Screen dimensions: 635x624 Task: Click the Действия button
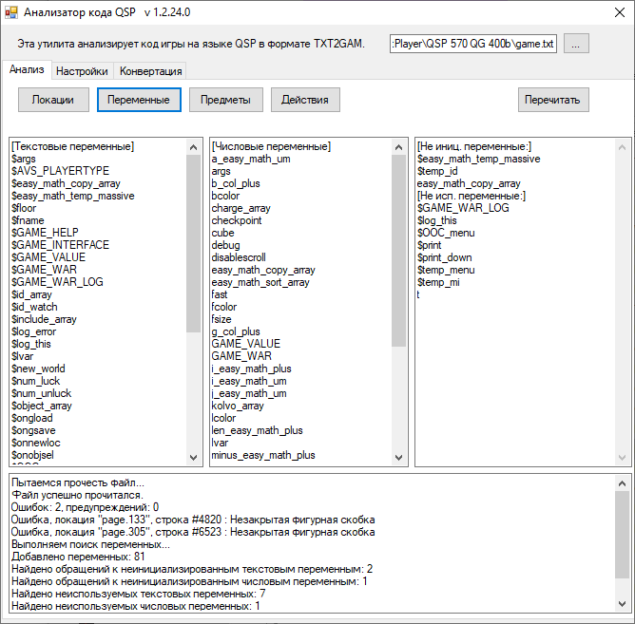click(305, 100)
